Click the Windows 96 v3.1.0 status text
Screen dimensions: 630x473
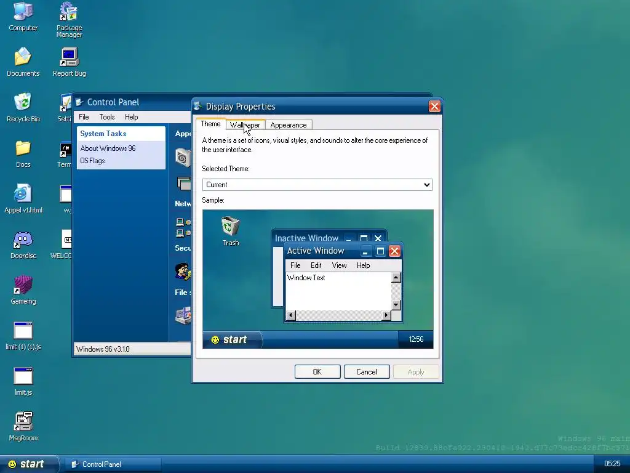103,349
